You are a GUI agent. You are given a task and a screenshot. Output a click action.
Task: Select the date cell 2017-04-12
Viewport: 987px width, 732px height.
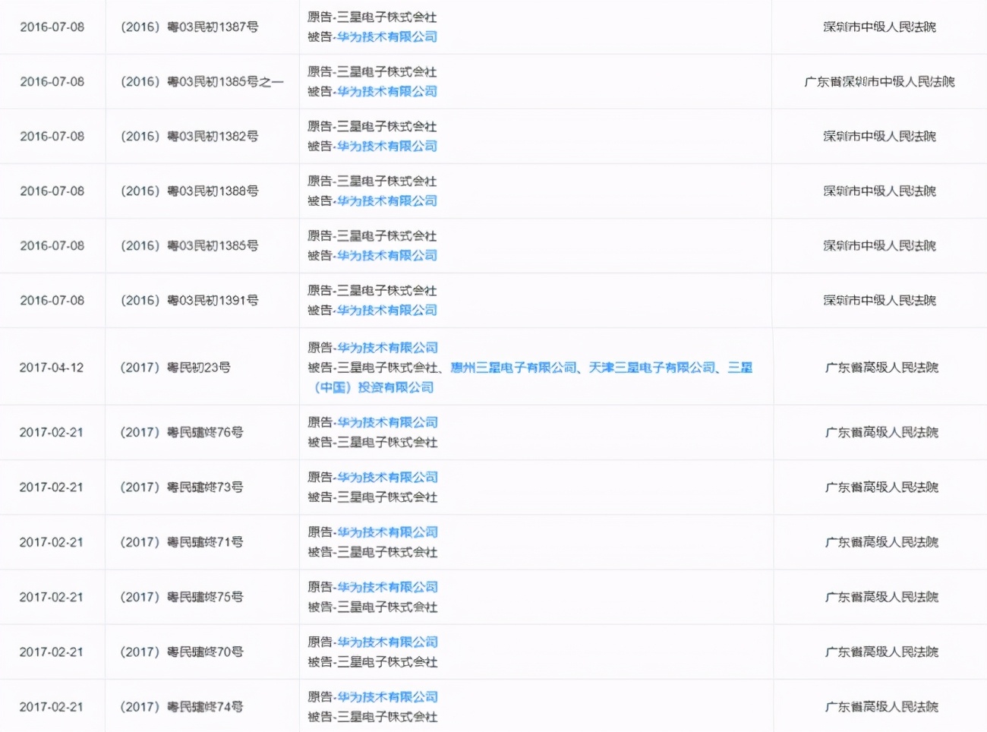pyautogui.click(x=50, y=368)
